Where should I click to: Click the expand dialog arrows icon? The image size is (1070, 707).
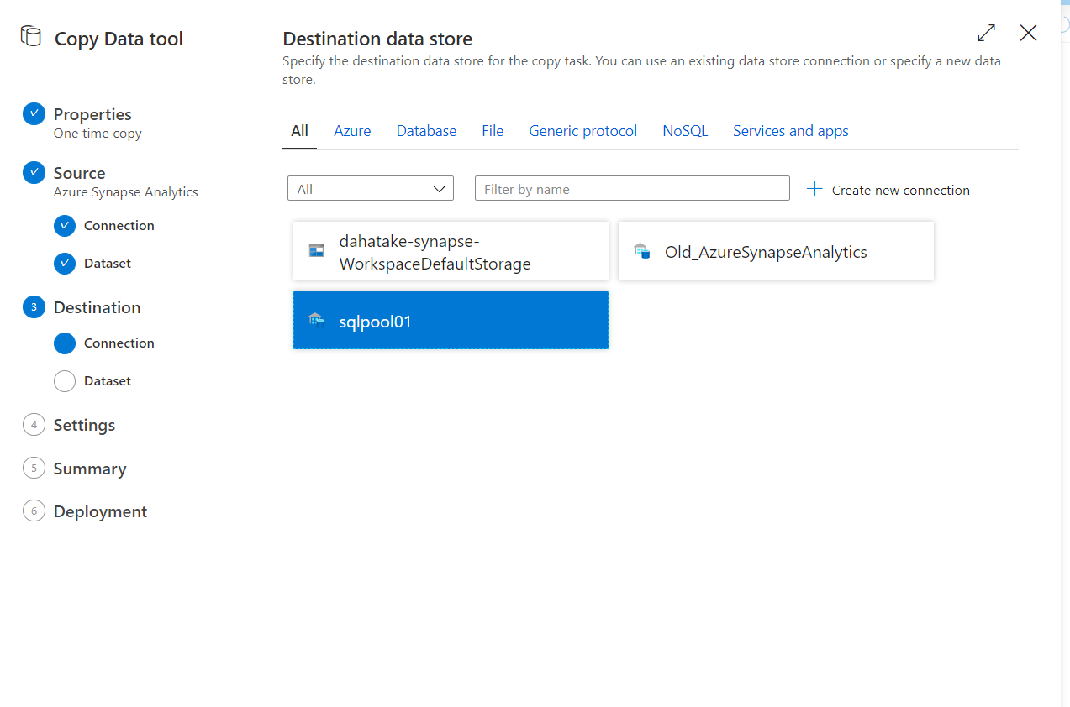987,33
